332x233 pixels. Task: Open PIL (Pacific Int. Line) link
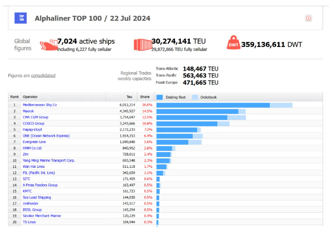pos(39,173)
